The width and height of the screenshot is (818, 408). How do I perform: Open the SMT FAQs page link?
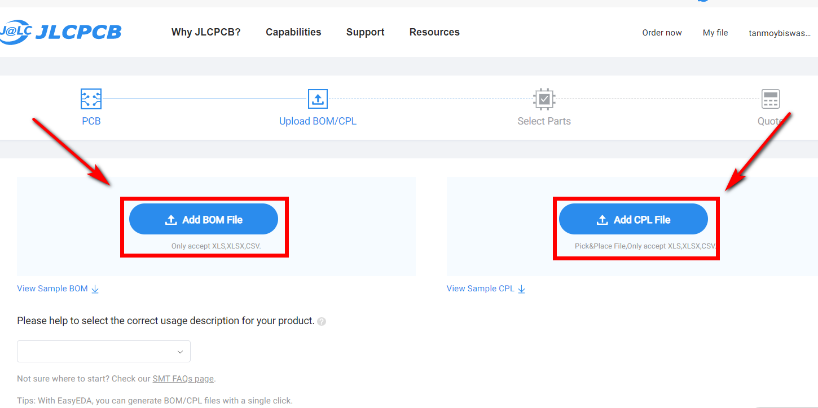coord(183,379)
